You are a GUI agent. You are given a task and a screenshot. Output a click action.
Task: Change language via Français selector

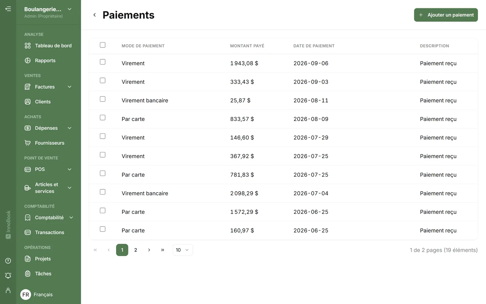(x=37, y=295)
